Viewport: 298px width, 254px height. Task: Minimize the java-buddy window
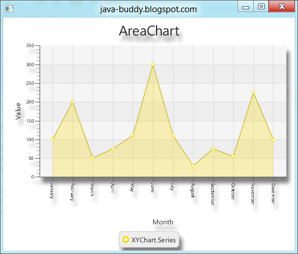(246, 6)
